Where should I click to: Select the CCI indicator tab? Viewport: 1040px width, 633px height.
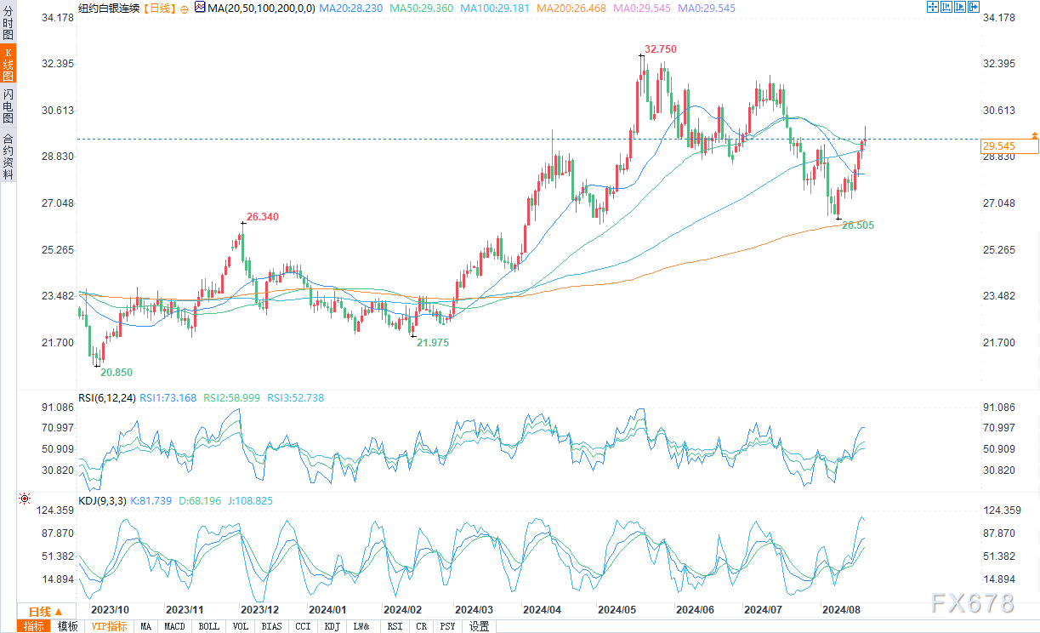tap(303, 626)
